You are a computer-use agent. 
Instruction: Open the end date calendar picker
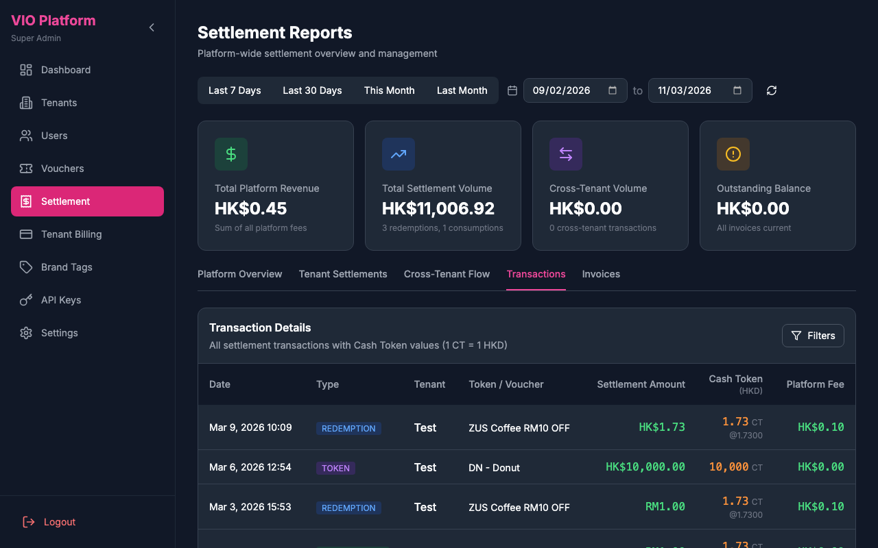click(x=737, y=90)
